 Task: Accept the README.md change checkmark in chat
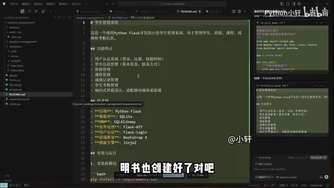321,86
